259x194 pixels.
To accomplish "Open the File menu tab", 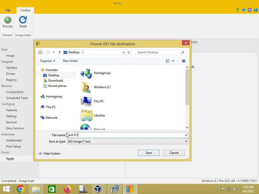I will (x=8, y=10).
